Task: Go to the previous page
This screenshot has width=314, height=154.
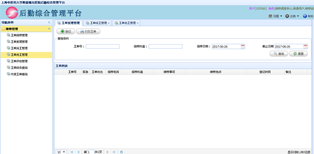Action: click(78, 152)
